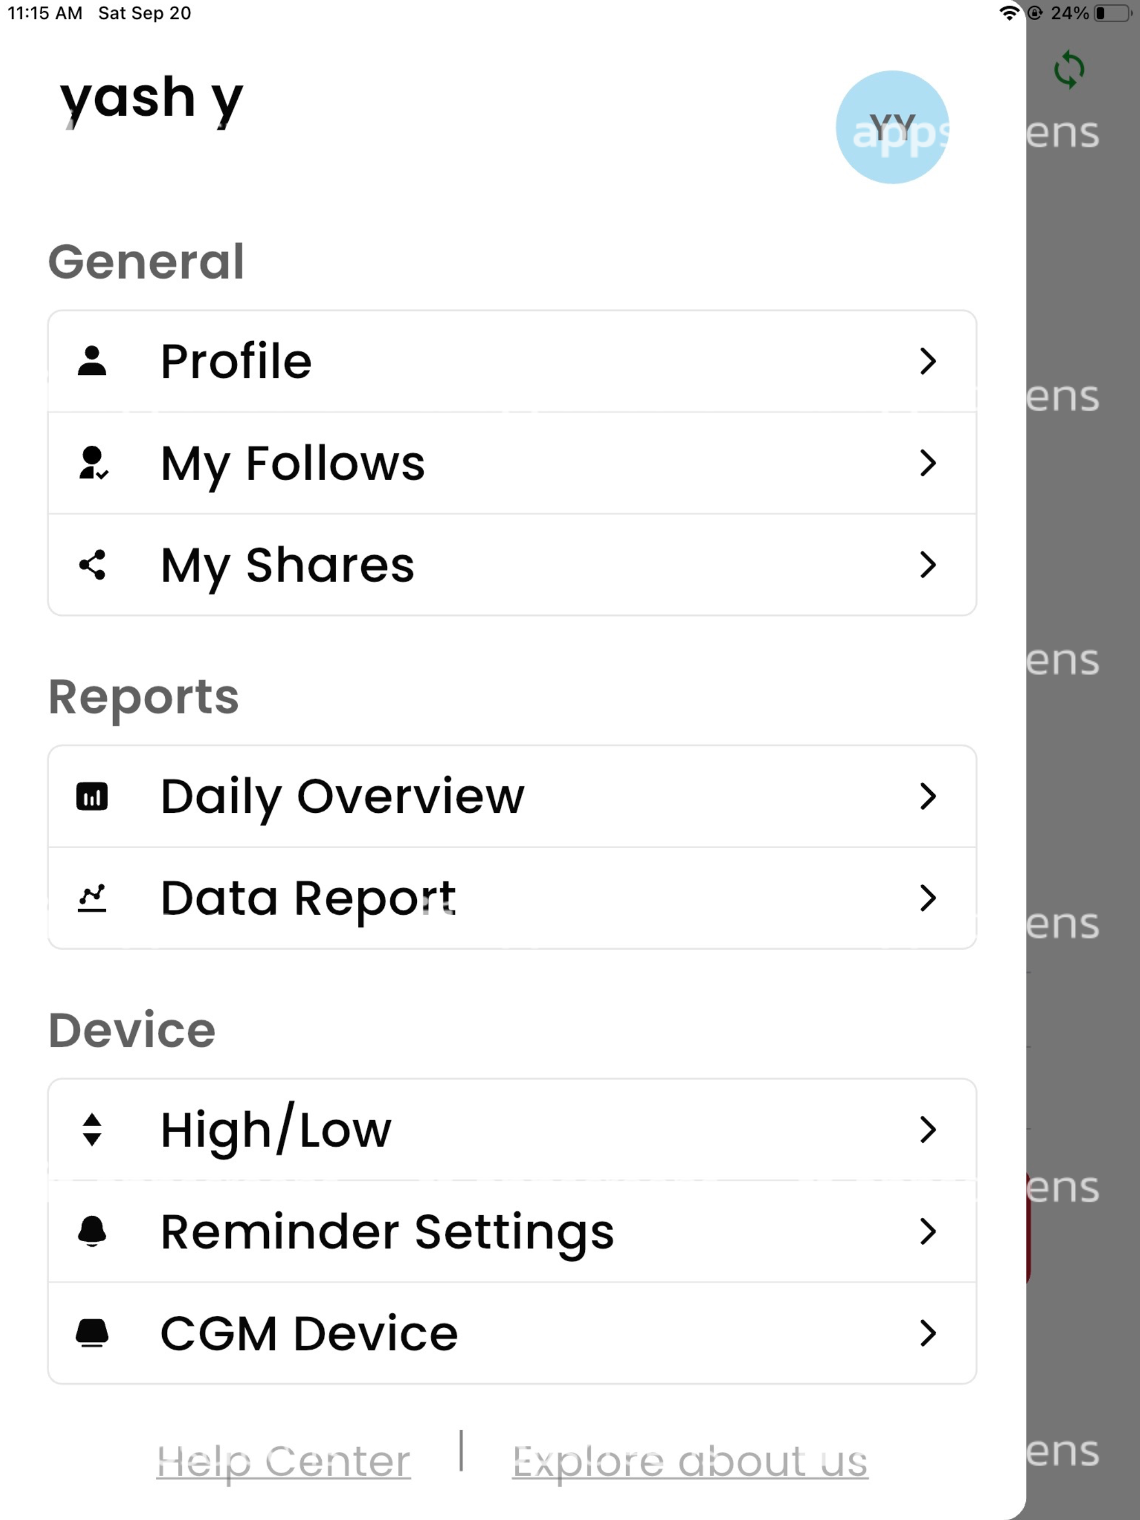Tap the YY avatar circle
The height and width of the screenshot is (1520, 1140).
click(x=892, y=127)
